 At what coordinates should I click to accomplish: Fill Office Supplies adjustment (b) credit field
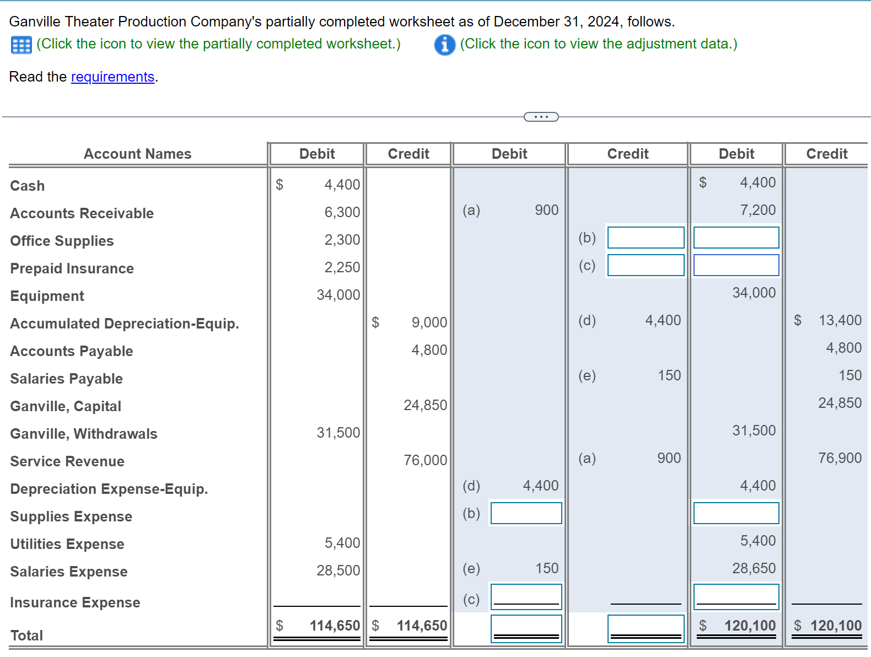646,238
